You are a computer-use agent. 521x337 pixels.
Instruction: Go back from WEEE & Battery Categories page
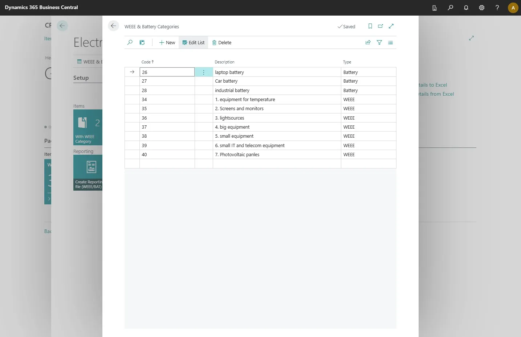coord(113,26)
